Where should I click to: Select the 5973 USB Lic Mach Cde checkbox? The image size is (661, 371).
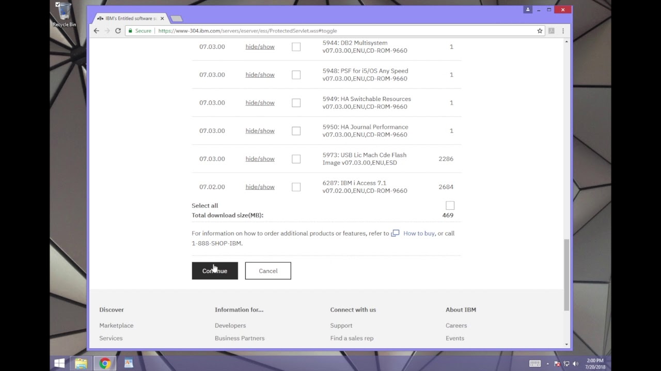[x=296, y=159]
